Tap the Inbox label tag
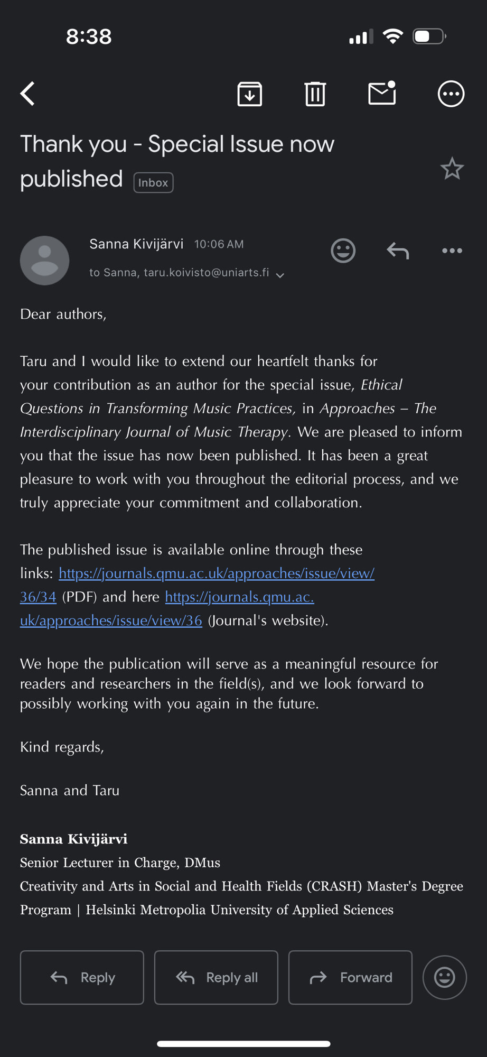The height and width of the screenshot is (1057, 487). pyautogui.click(x=153, y=183)
